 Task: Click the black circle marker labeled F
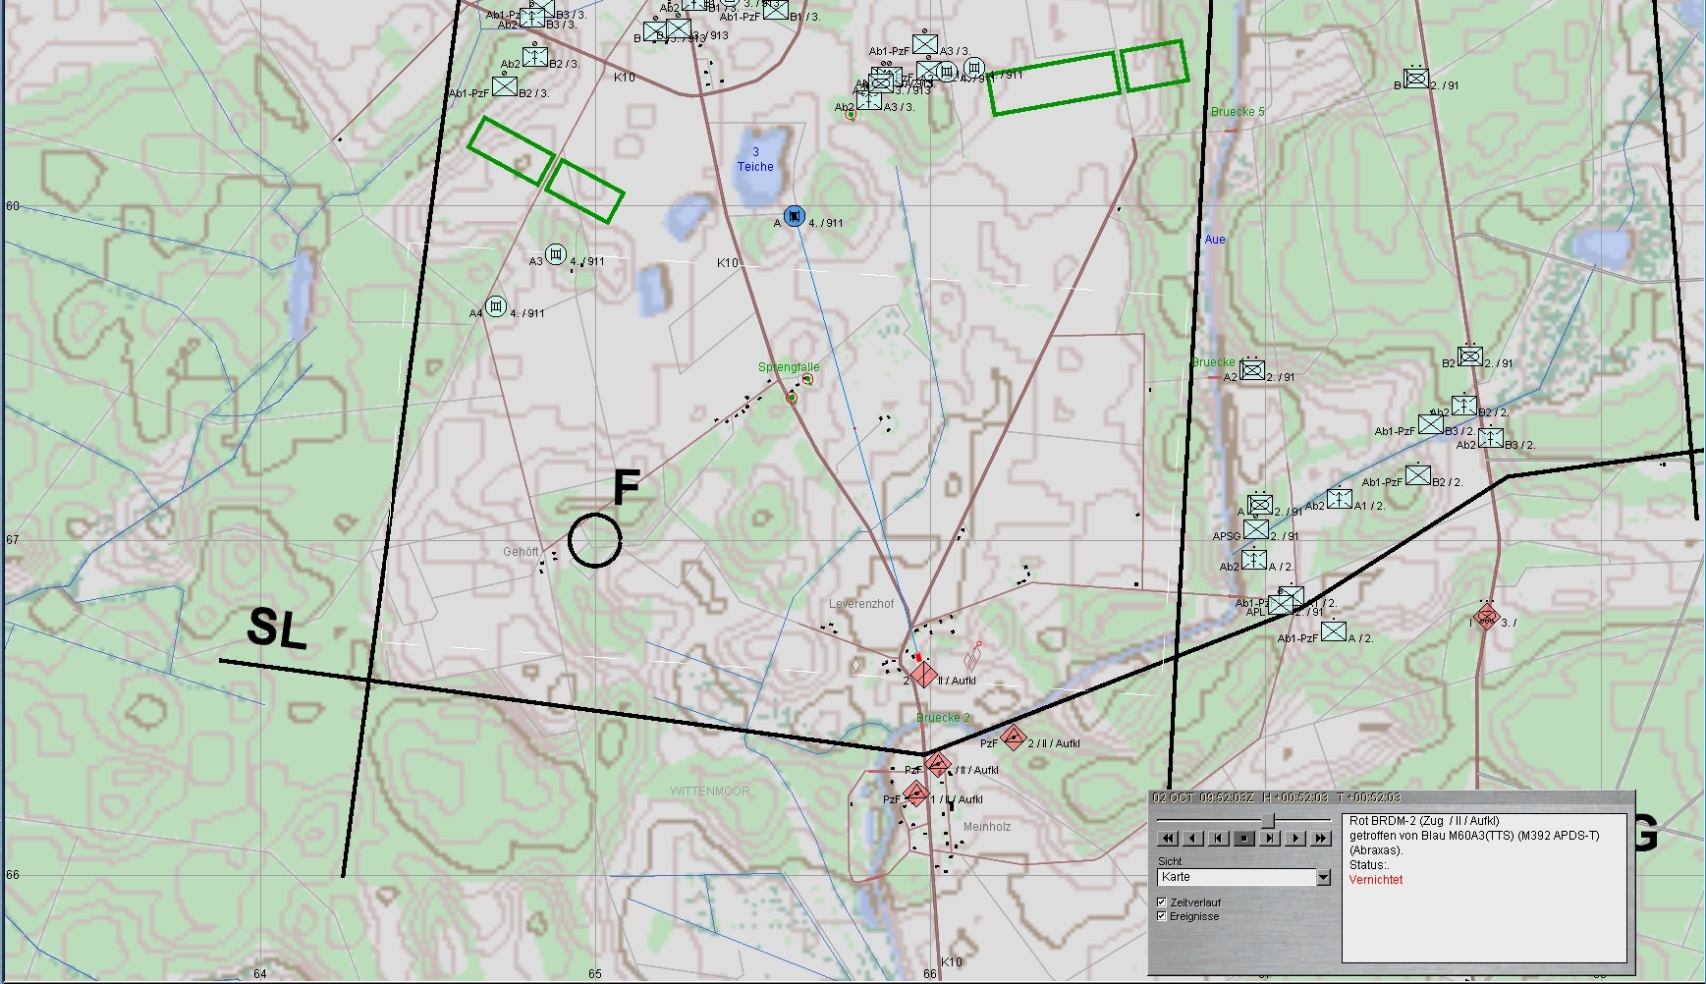[x=594, y=540]
